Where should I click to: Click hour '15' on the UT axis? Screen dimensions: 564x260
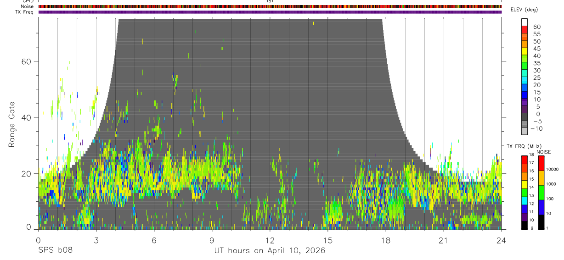pyautogui.click(x=327, y=240)
